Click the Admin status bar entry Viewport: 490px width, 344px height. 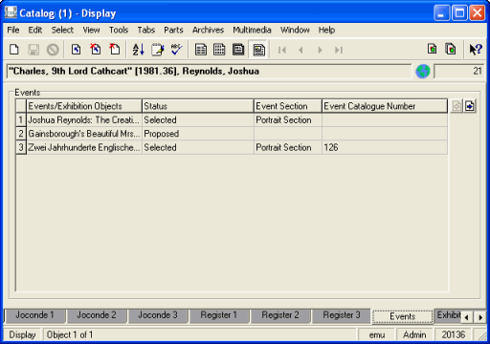[414, 334]
